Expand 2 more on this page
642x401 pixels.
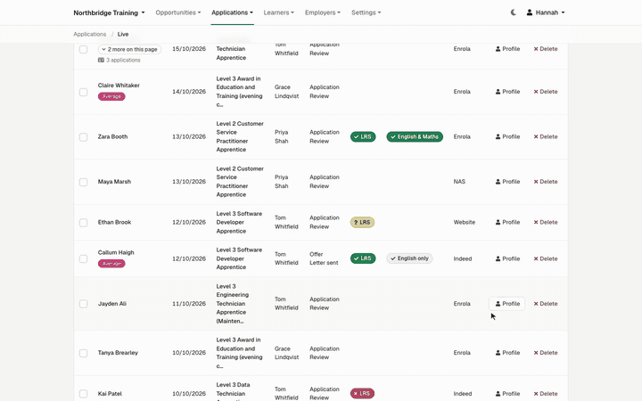129,49
